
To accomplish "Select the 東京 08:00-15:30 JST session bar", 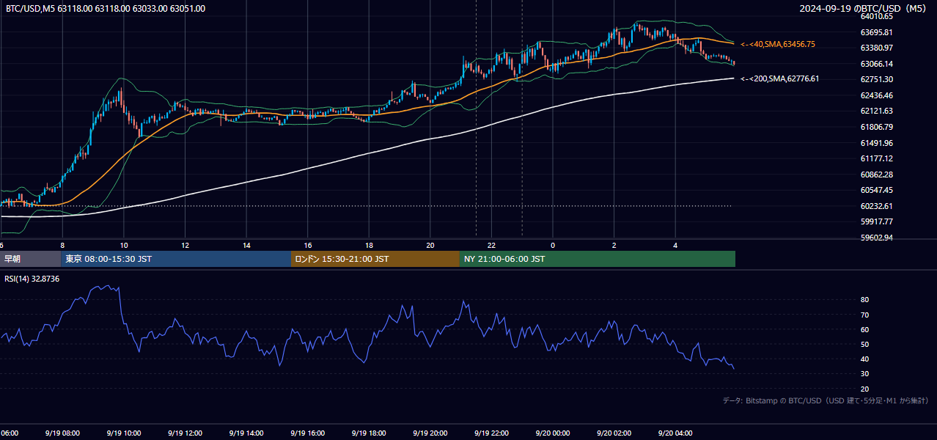I will pos(176,259).
